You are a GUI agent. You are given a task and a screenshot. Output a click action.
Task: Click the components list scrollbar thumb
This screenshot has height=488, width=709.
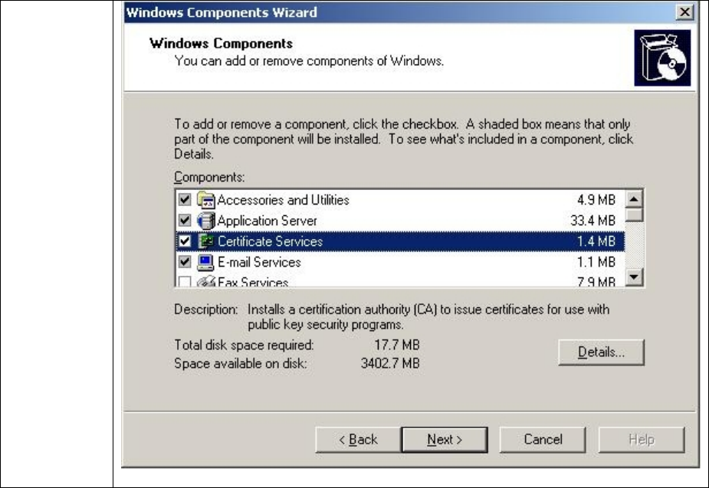(634, 215)
